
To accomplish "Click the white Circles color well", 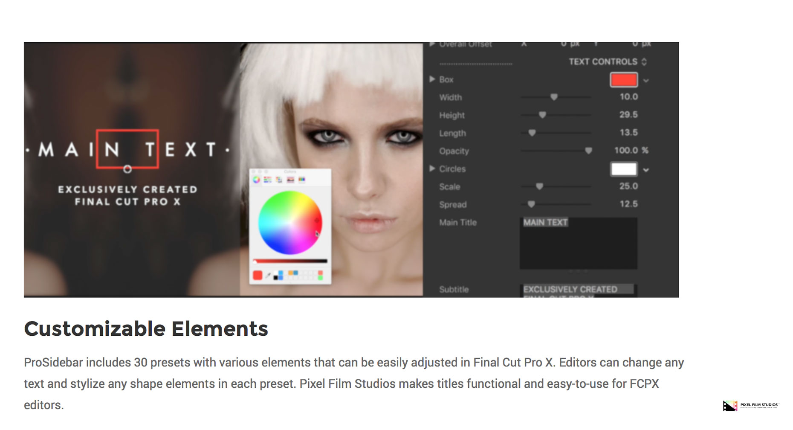I will [x=624, y=169].
